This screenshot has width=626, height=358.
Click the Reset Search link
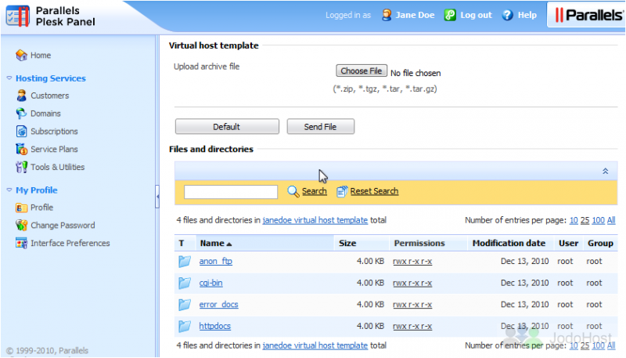point(375,191)
